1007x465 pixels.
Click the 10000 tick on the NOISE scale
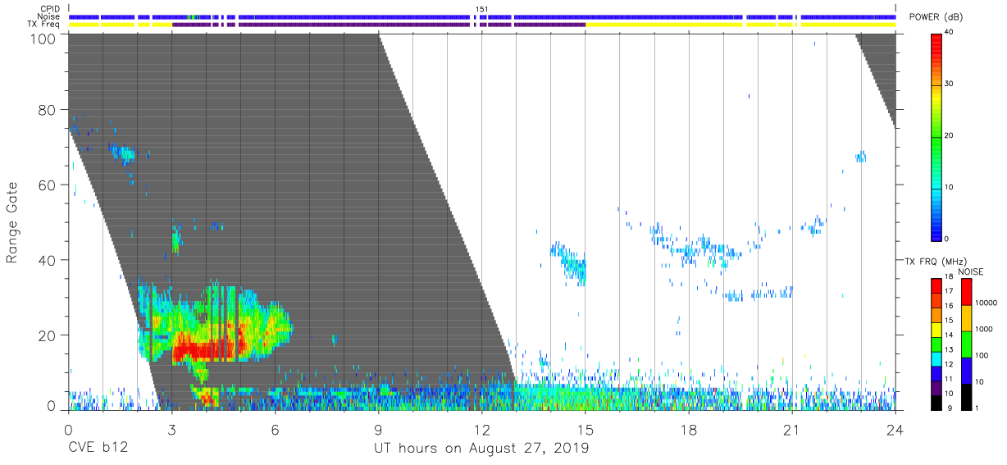(987, 303)
